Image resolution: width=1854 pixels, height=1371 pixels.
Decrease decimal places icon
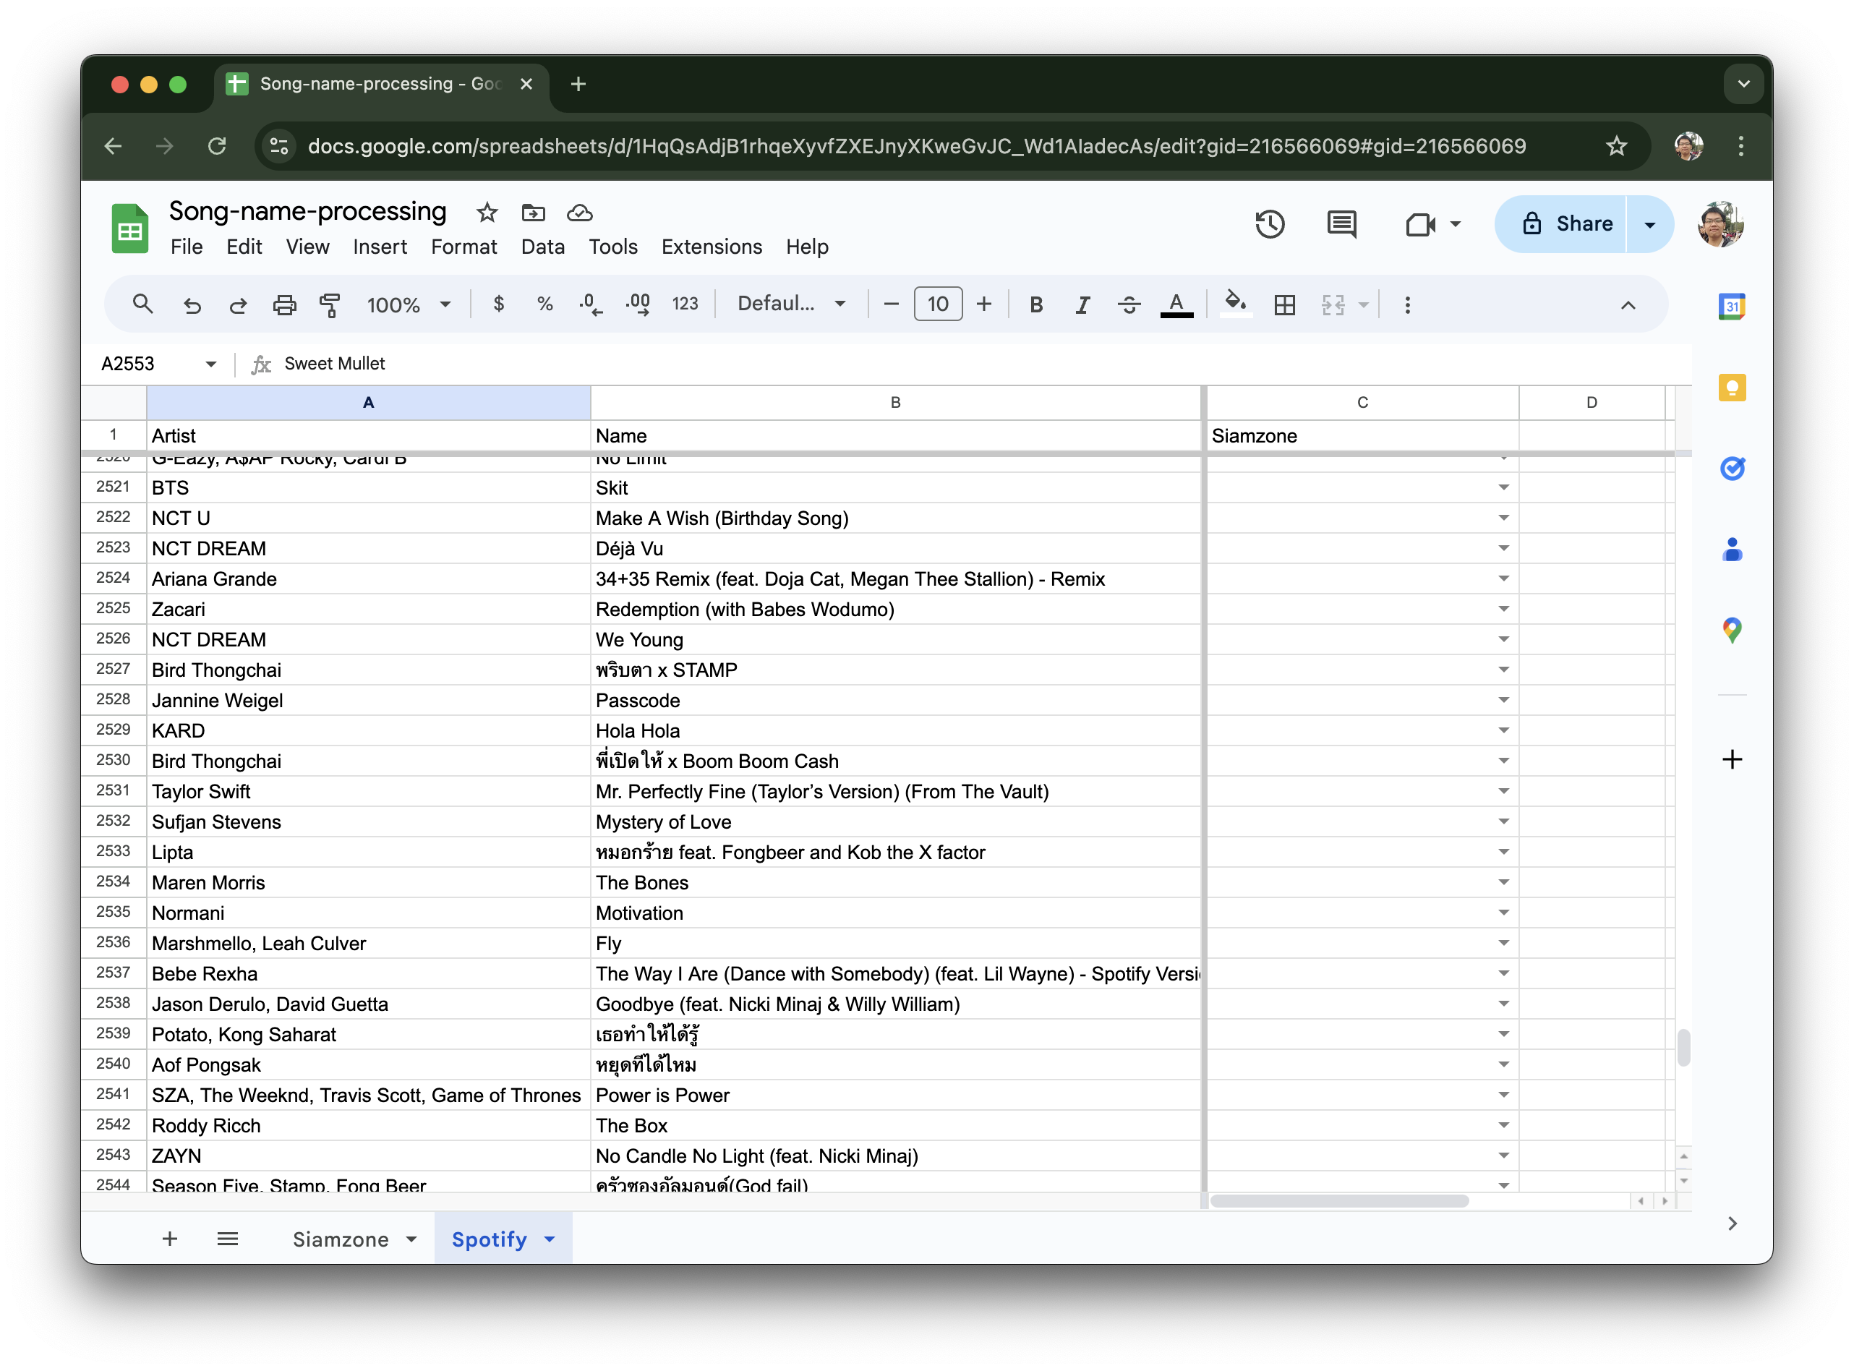[591, 304]
